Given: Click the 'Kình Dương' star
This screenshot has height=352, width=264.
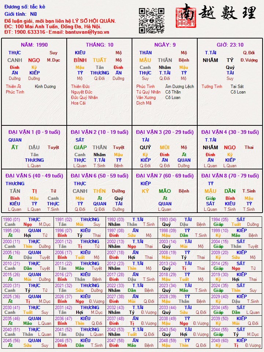Looking at the screenshot, I should click(45, 87).
